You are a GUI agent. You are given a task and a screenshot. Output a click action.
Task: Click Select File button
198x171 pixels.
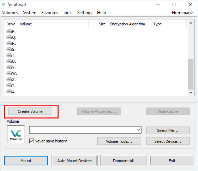168,130
